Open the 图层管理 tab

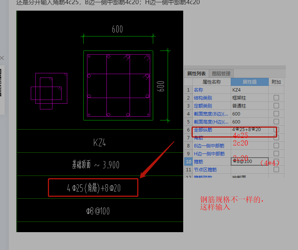pos(221,74)
